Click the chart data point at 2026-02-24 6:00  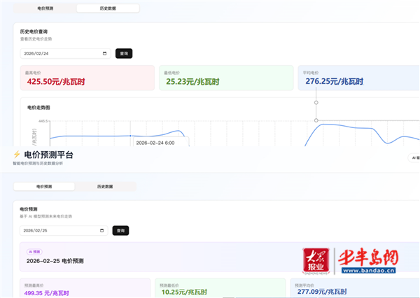click(x=130, y=135)
